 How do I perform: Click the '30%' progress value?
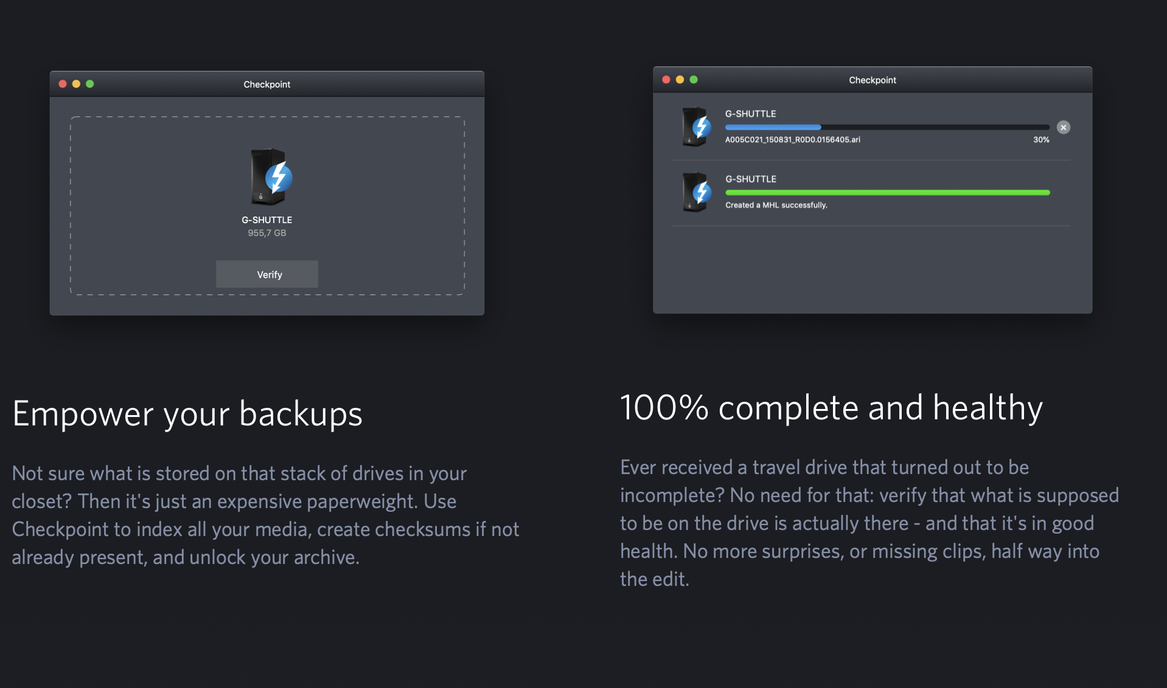tap(1040, 139)
